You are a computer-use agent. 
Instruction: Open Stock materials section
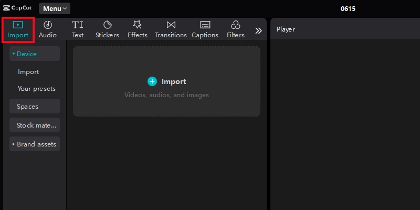35,125
